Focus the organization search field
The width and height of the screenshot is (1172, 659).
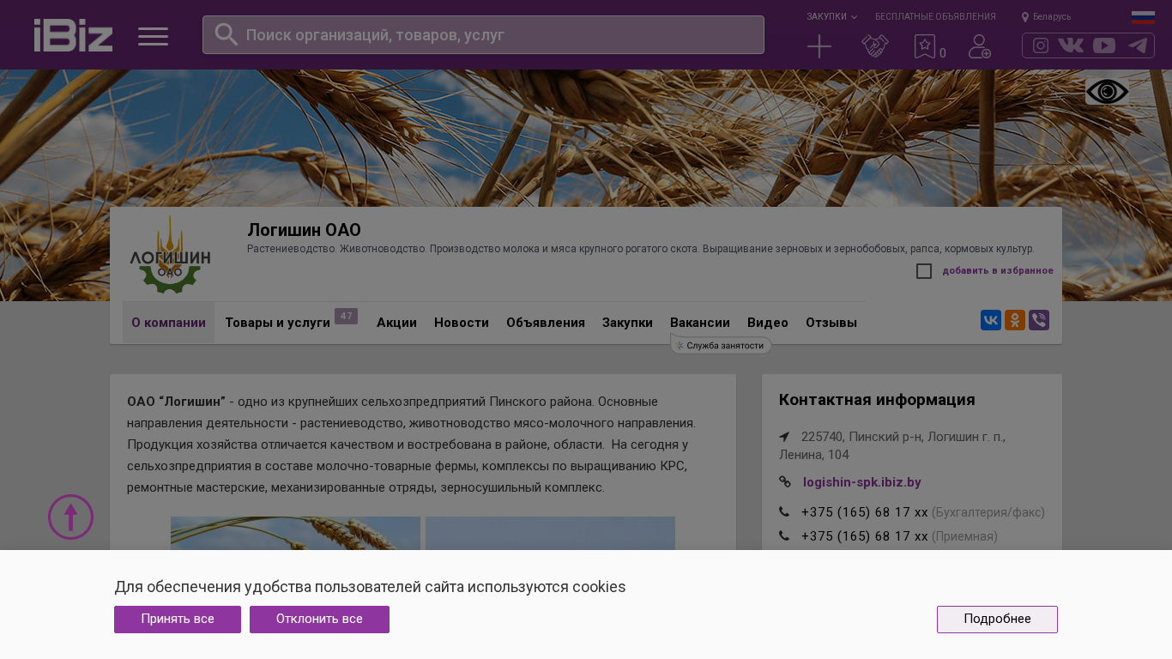(483, 35)
